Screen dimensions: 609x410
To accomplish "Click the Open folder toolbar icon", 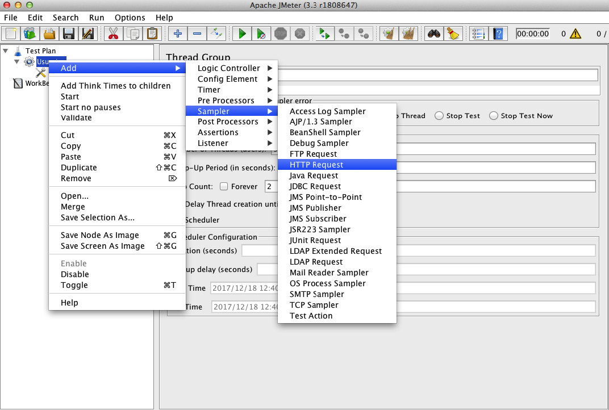I will click(49, 34).
